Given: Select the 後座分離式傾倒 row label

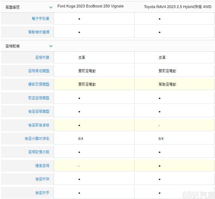Looking at the screenshot, I should [x=37, y=139].
